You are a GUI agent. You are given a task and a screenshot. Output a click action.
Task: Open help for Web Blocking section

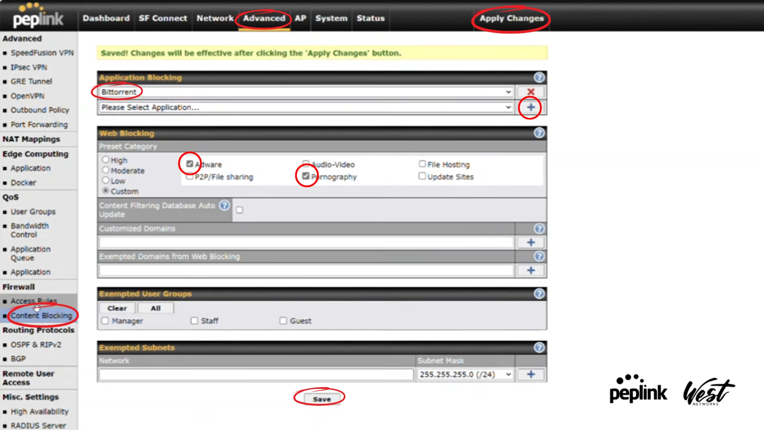[x=539, y=133]
